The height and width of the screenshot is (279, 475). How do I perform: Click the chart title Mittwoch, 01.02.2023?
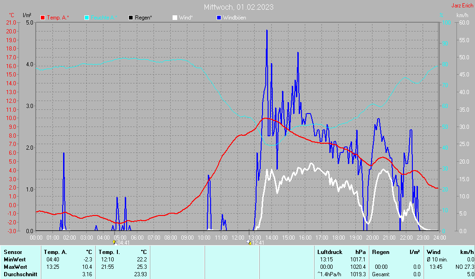[x=239, y=7]
